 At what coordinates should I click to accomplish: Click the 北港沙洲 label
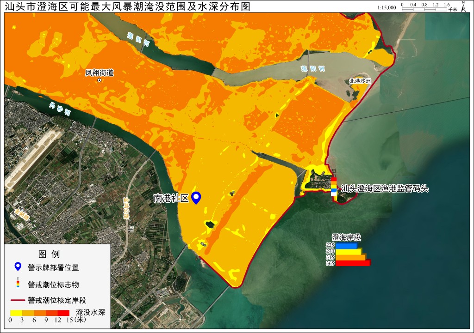(360, 81)
